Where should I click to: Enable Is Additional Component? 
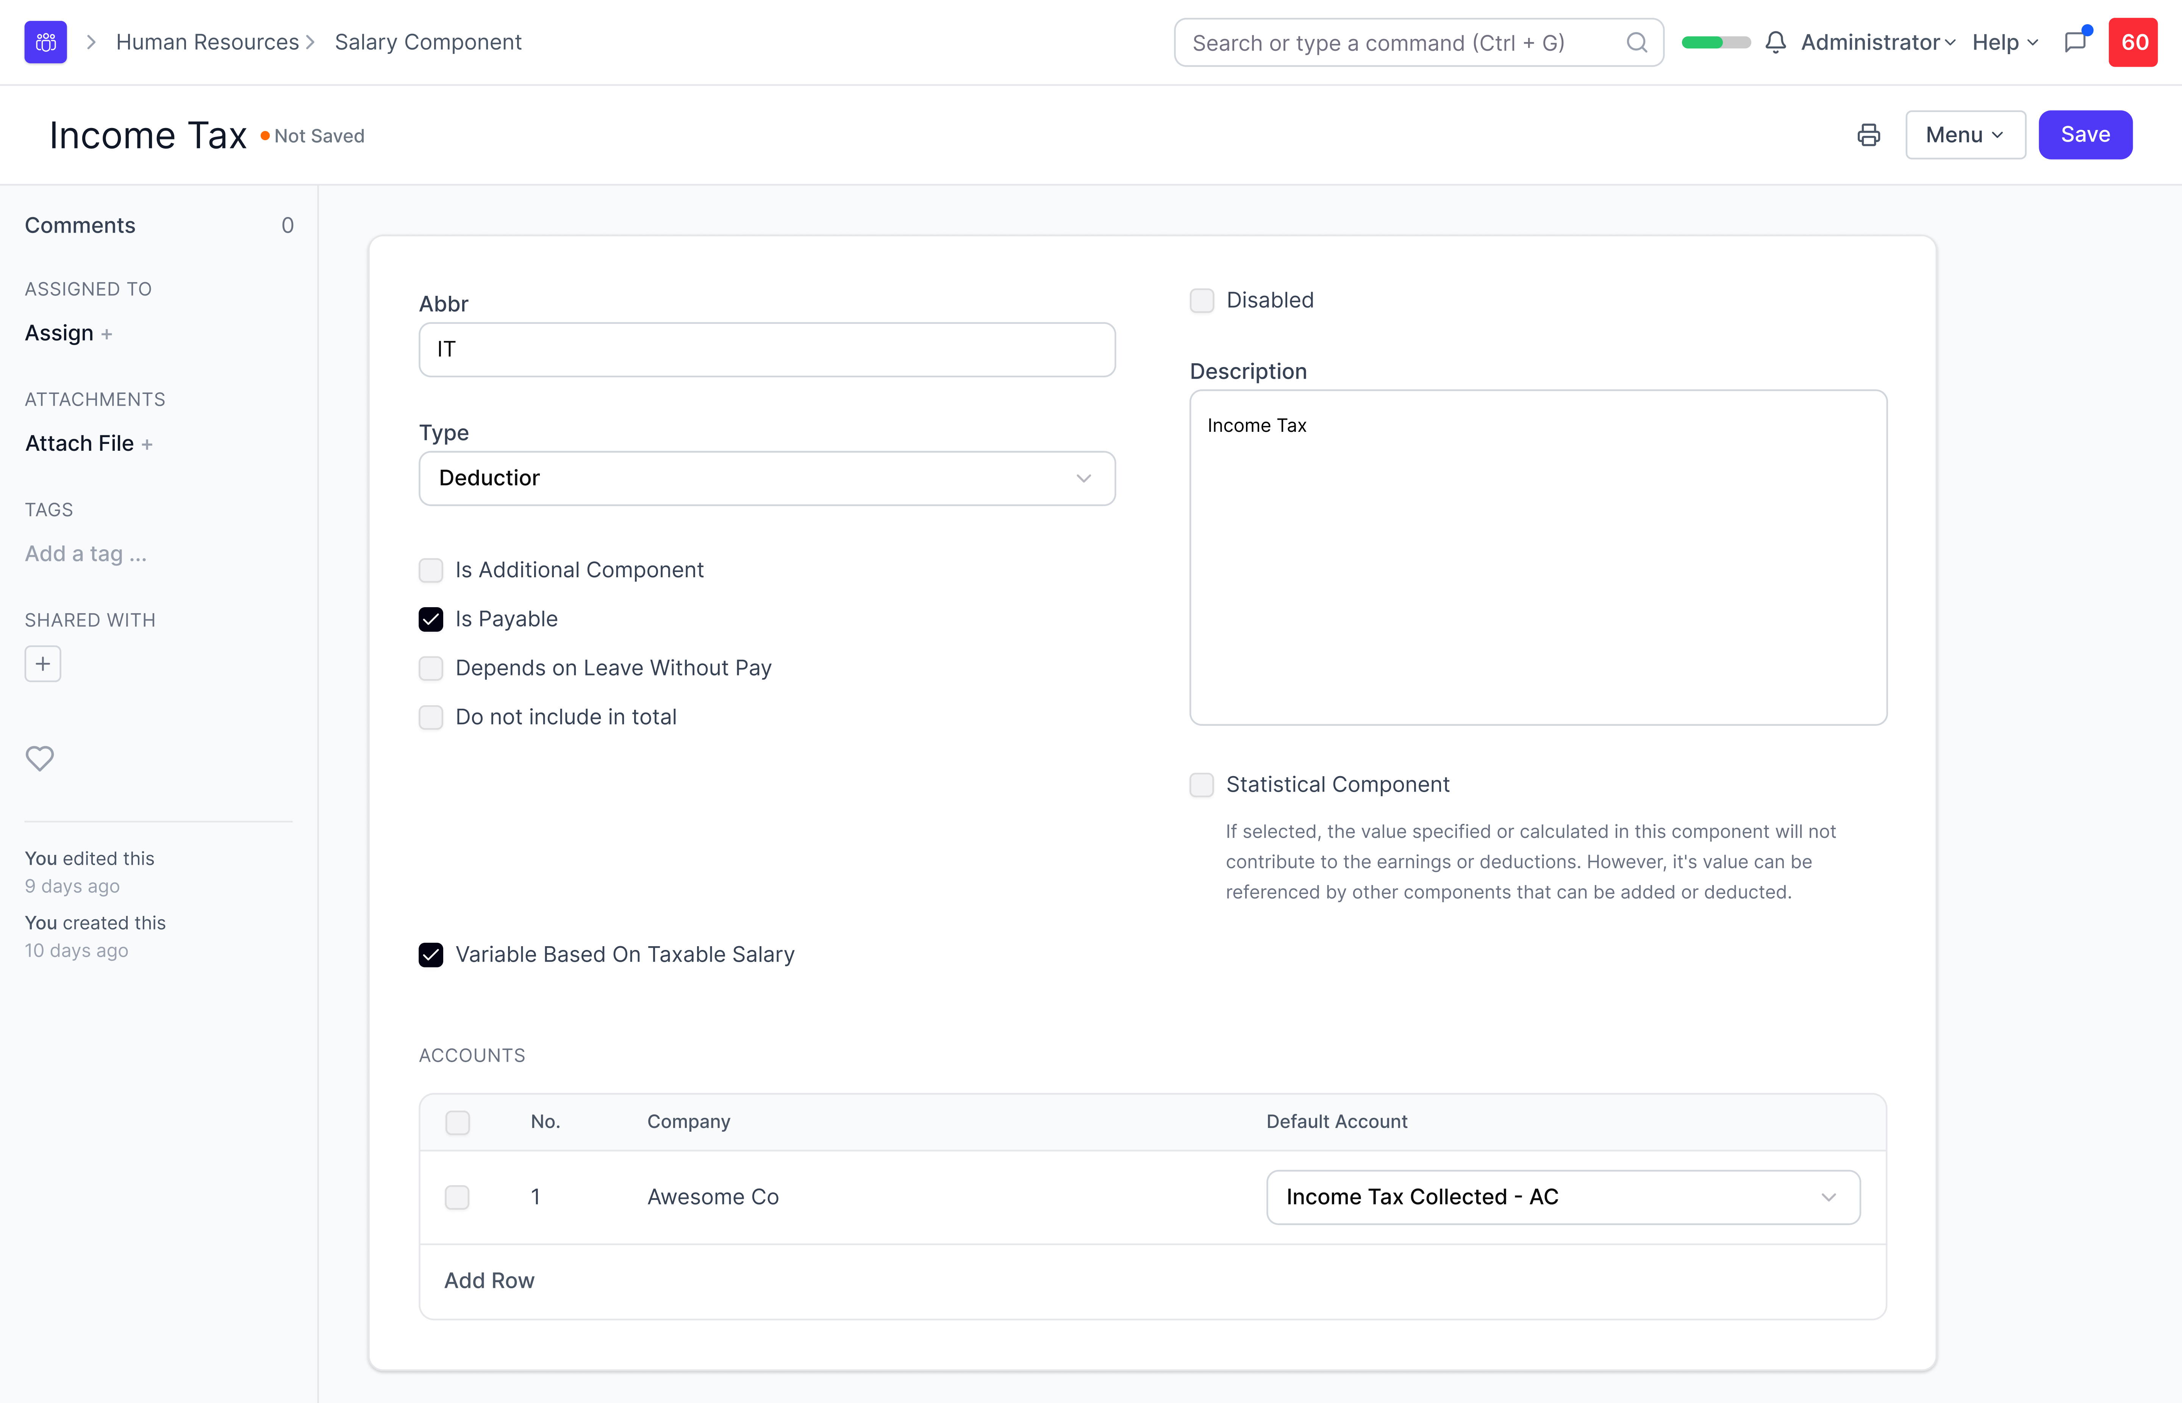click(431, 570)
